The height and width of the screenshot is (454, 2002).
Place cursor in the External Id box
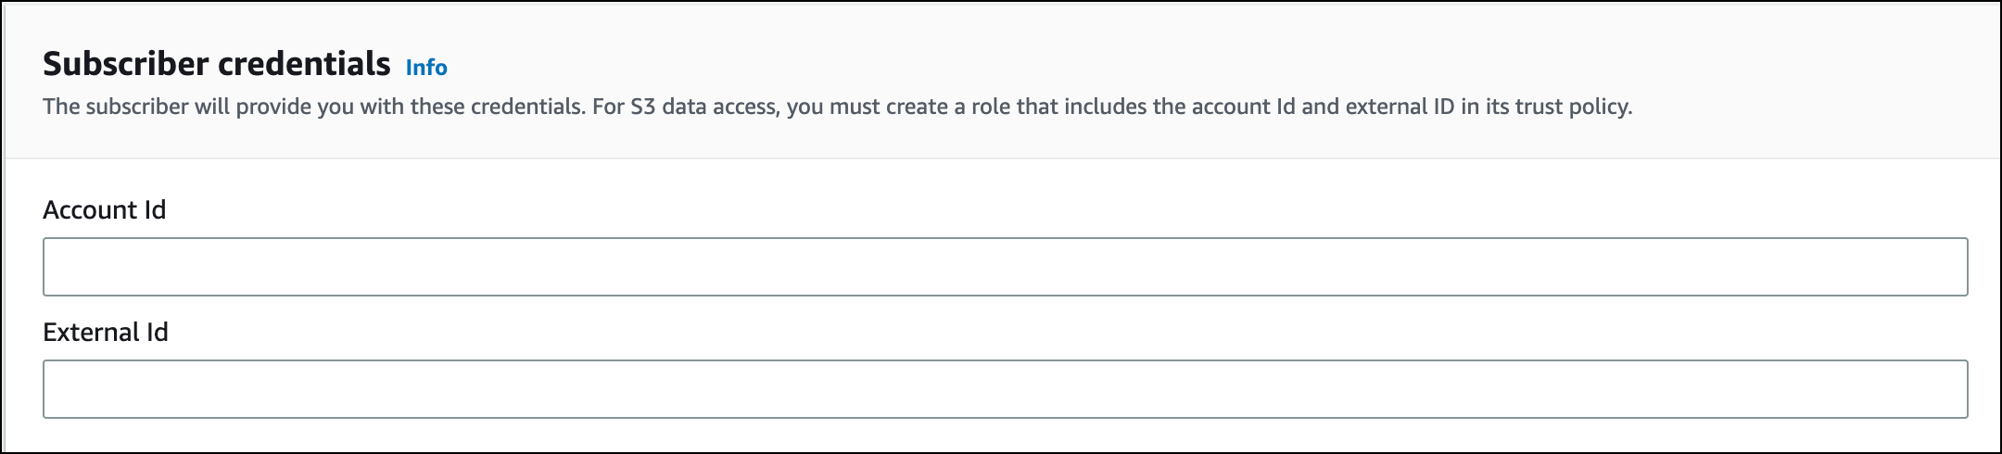pos(1005,389)
